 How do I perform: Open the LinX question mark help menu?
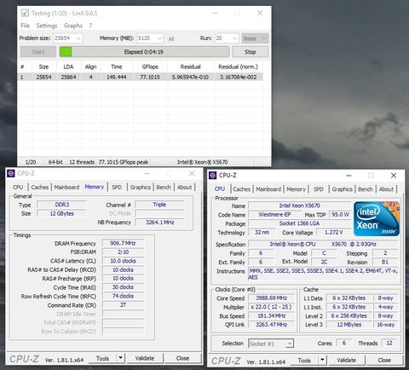coord(90,26)
